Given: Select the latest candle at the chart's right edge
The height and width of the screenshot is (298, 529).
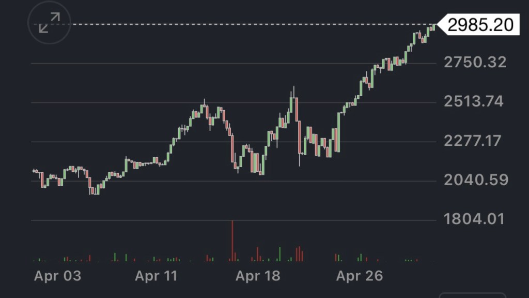Looking at the screenshot, I should click(433, 27).
